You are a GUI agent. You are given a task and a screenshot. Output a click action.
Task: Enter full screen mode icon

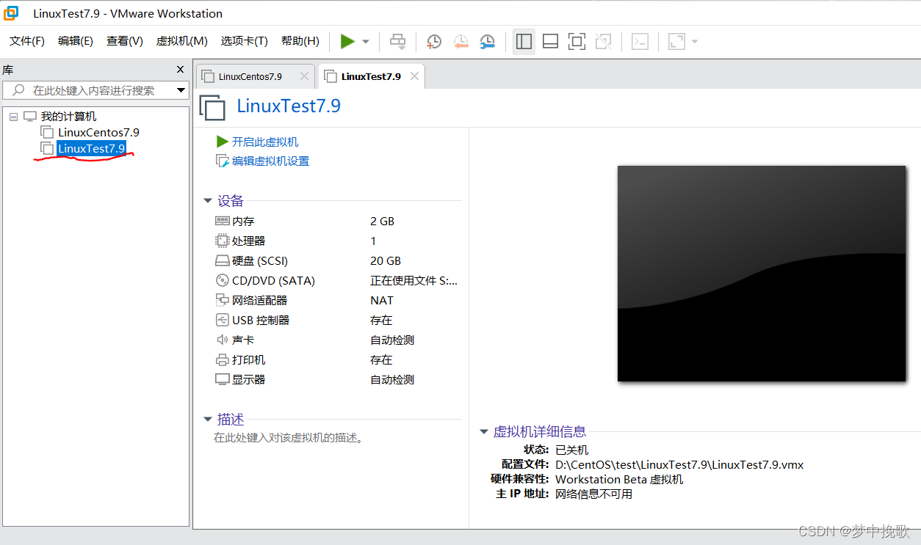(x=577, y=42)
